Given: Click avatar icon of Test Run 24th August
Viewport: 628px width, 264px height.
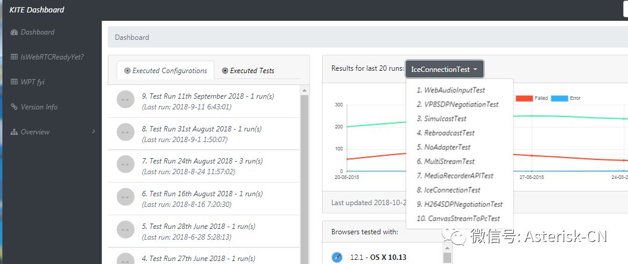Looking at the screenshot, I should pos(126,166).
